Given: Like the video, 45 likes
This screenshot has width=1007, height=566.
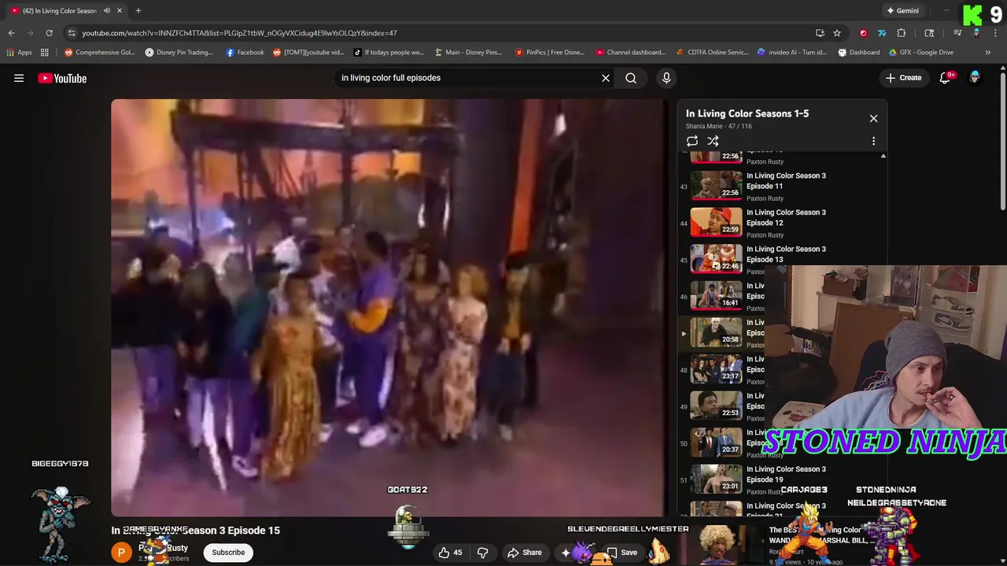Looking at the screenshot, I should 452,553.
